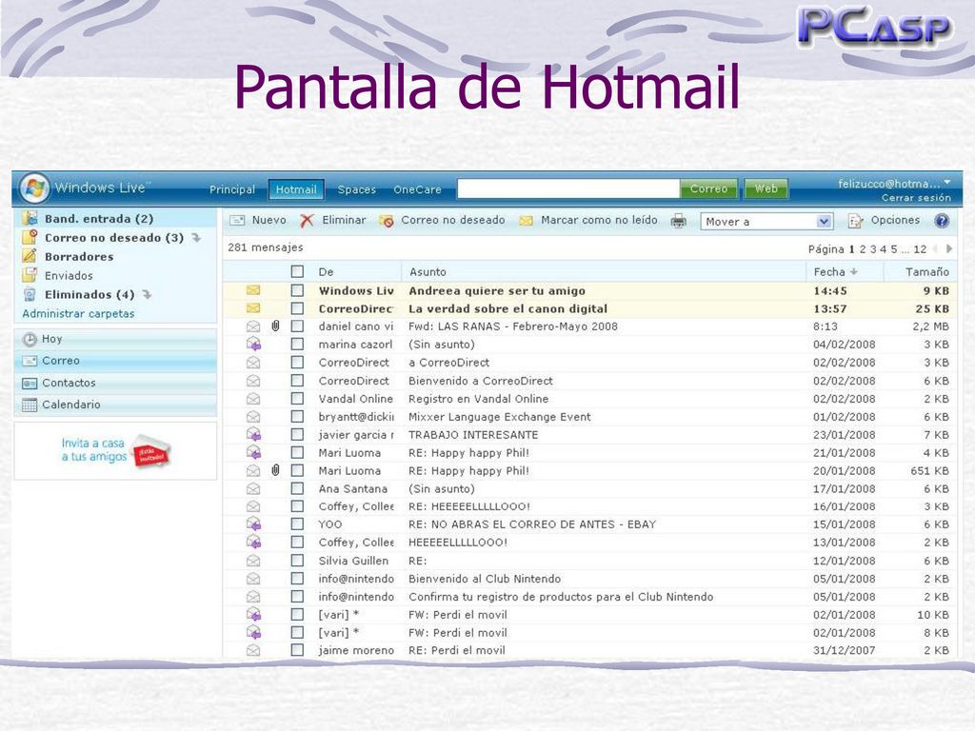This screenshot has height=731, width=975.
Task: Select Correo in the left navigation
Action: 115,361
